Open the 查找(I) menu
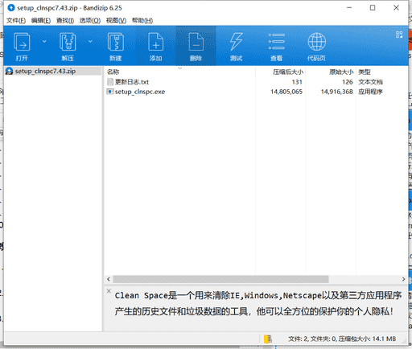The height and width of the screenshot is (349, 412). coord(65,21)
